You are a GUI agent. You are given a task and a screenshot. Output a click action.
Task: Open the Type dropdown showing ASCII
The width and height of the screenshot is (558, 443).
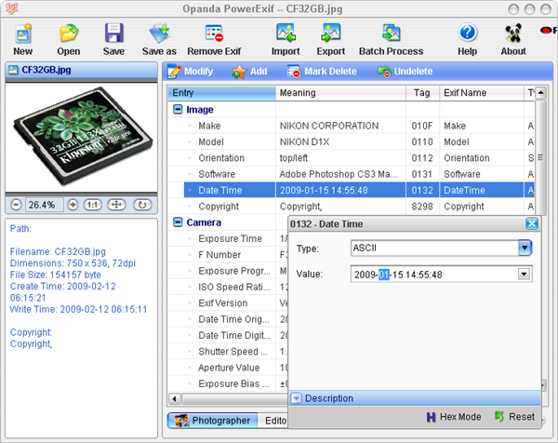(525, 248)
